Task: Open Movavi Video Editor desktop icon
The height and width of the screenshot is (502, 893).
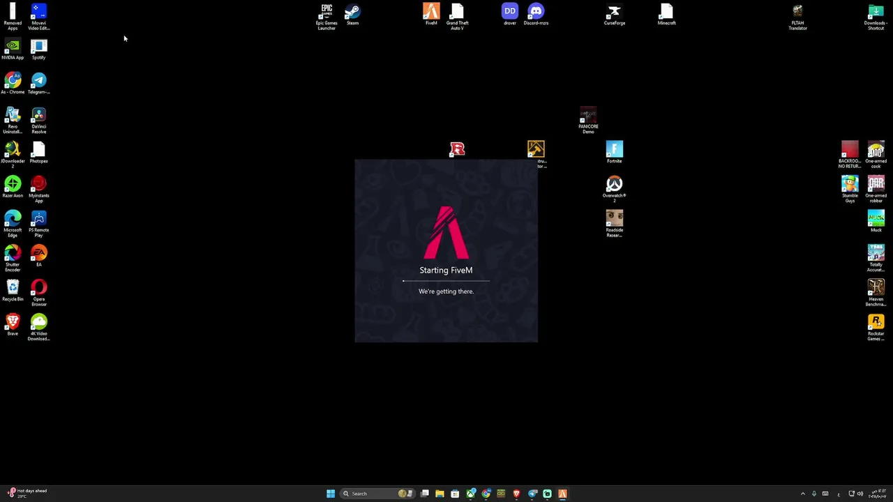Action: 38,17
